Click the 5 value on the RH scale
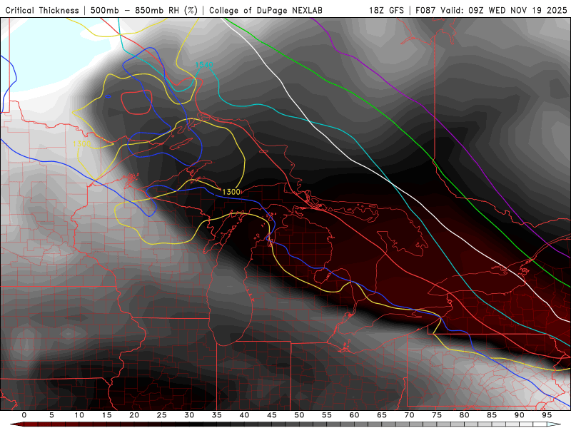The image size is (571, 428). (51, 415)
